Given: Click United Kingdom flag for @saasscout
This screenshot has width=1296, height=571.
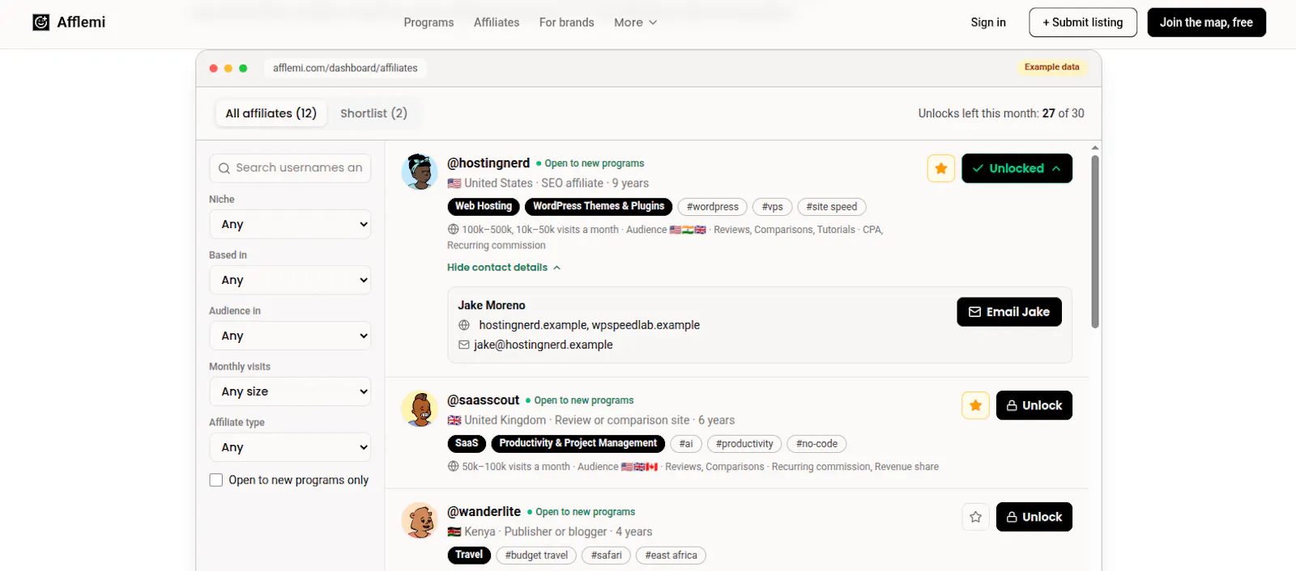Looking at the screenshot, I should click(454, 421).
